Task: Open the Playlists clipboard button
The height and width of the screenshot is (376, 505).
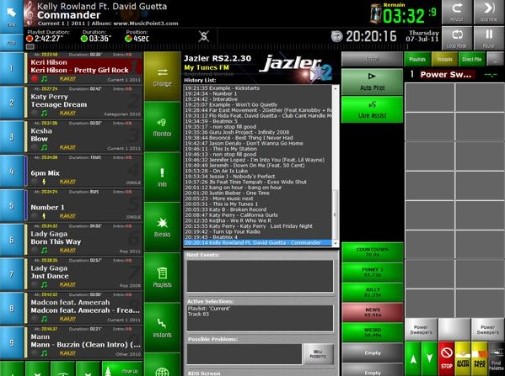Action: 163,277
